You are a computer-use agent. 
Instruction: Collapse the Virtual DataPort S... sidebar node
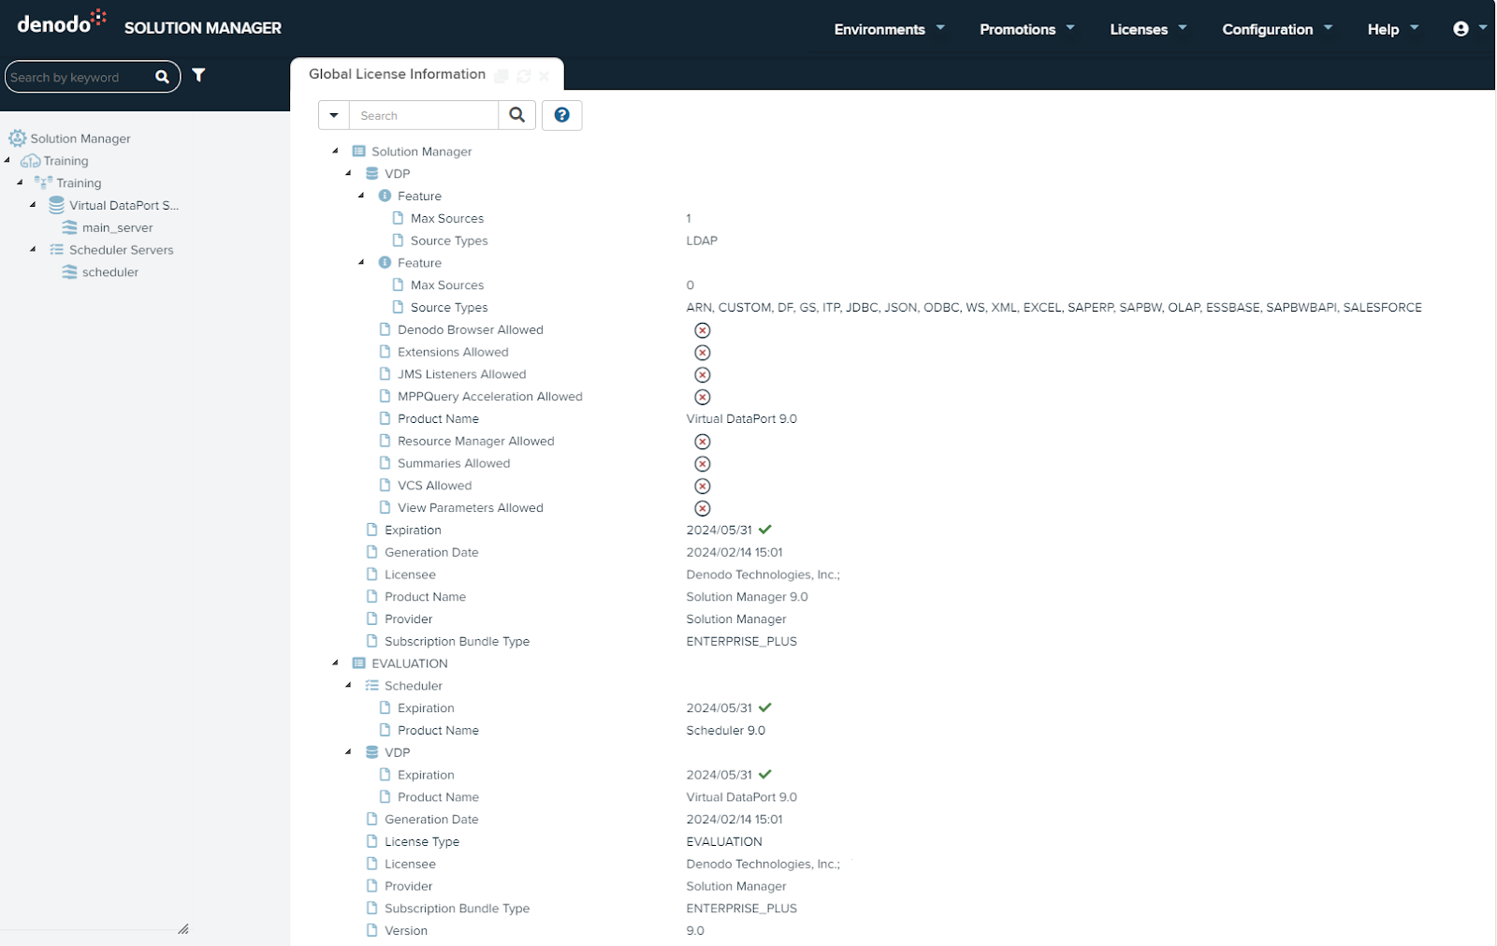click(x=34, y=204)
